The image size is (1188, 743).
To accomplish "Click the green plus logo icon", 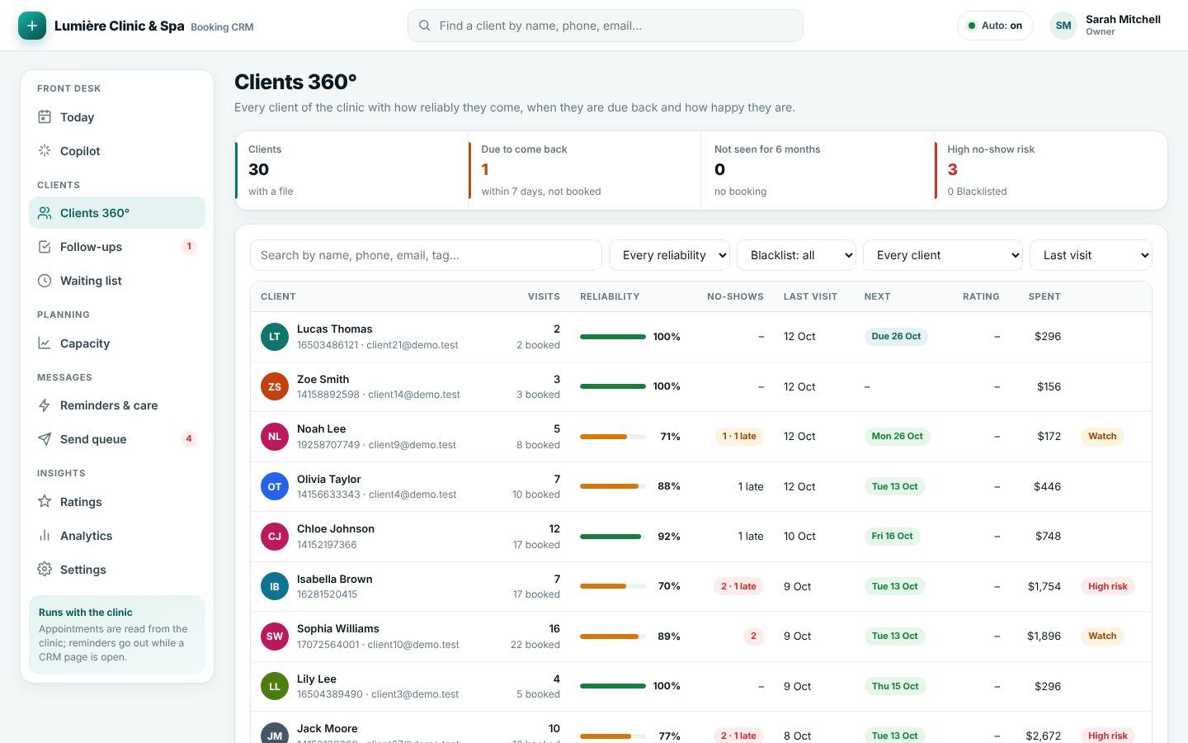I will 32,26.
